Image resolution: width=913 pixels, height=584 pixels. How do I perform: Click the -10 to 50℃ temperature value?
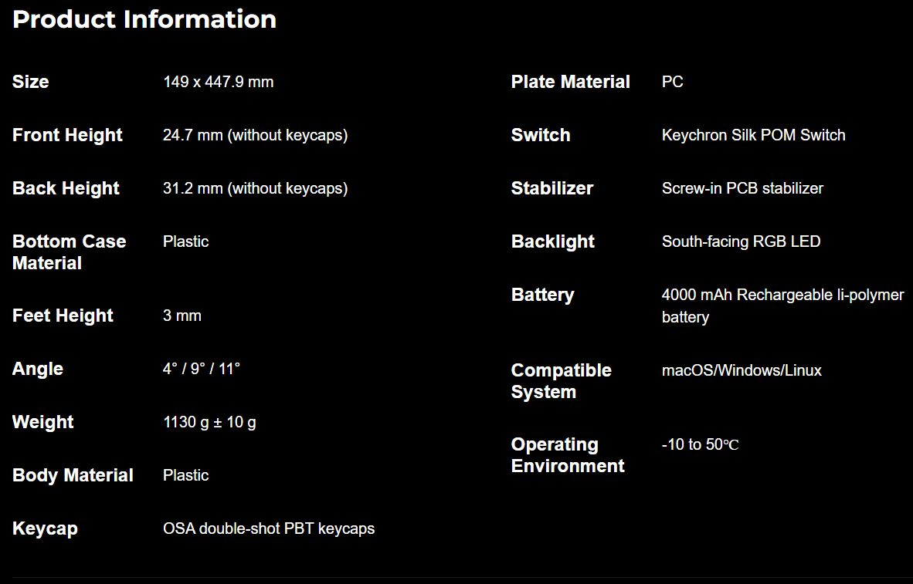click(x=701, y=444)
